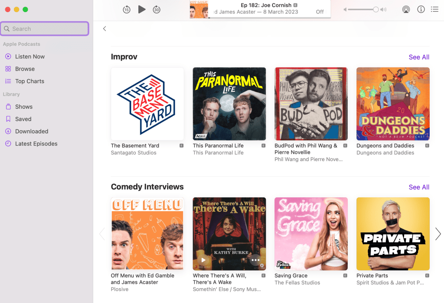Open the Up Next queue list
444x303 pixels.
click(434, 9)
